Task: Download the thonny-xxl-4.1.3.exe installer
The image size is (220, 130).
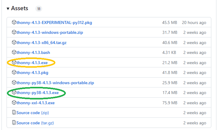Action: [x=36, y=103]
